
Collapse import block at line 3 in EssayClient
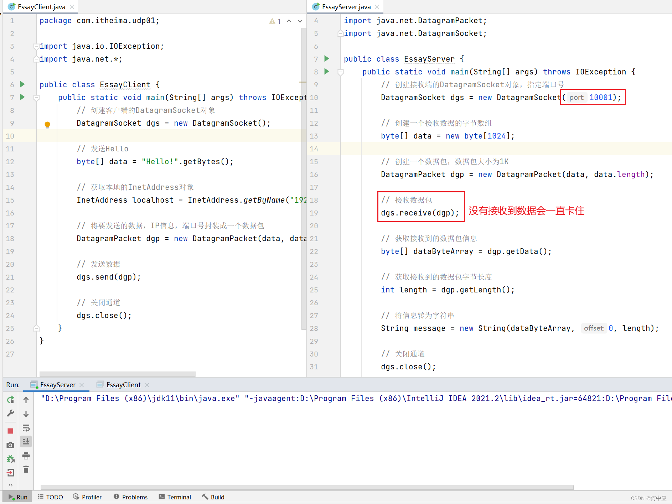36,46
